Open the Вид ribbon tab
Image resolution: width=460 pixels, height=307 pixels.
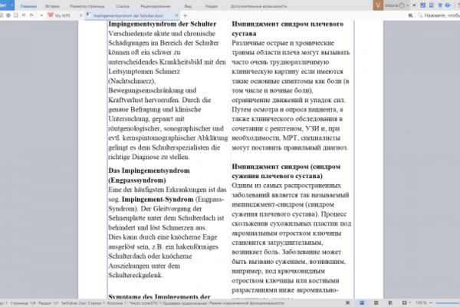point(188,6)
